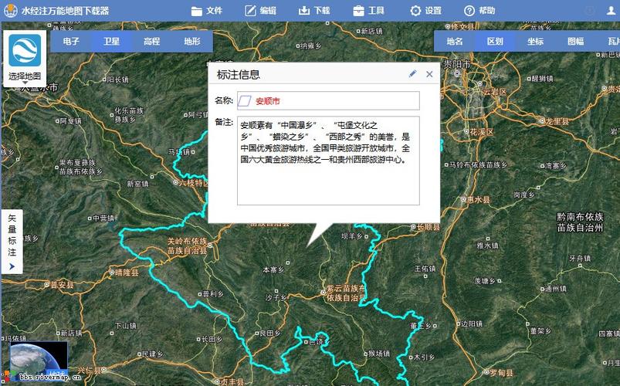This screenshot has height=386, width=620.
Task: Click the toolbox icon beside 工具
Action: pos(358,11)
